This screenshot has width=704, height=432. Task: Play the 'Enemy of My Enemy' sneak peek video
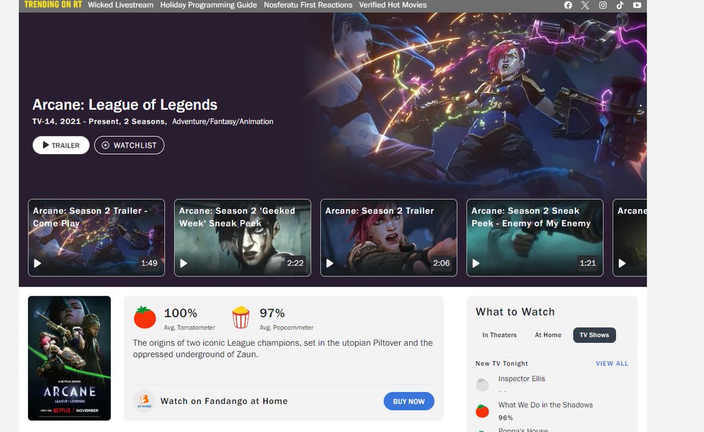(x=476, y=264)
